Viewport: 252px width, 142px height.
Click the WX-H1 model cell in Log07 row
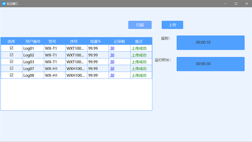[x=55, y=68]
